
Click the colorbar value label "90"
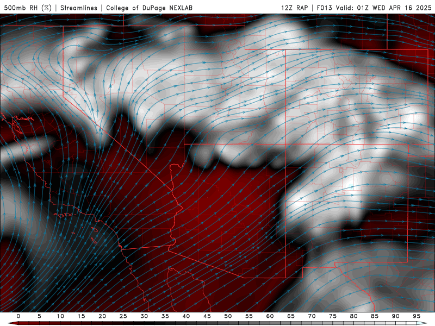[396, 316]
